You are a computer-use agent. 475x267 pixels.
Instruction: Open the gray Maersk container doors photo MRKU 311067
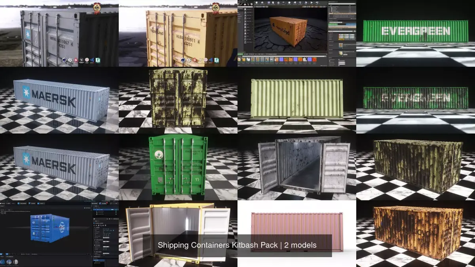point(59,33)
